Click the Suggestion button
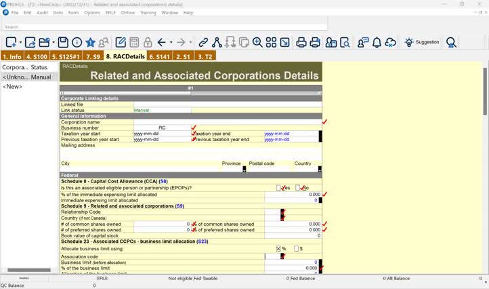 coord(421,43)
